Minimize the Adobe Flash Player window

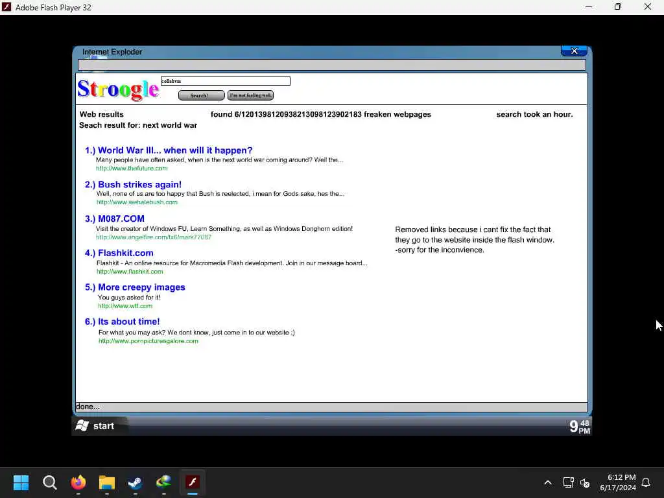pos(589,7)
